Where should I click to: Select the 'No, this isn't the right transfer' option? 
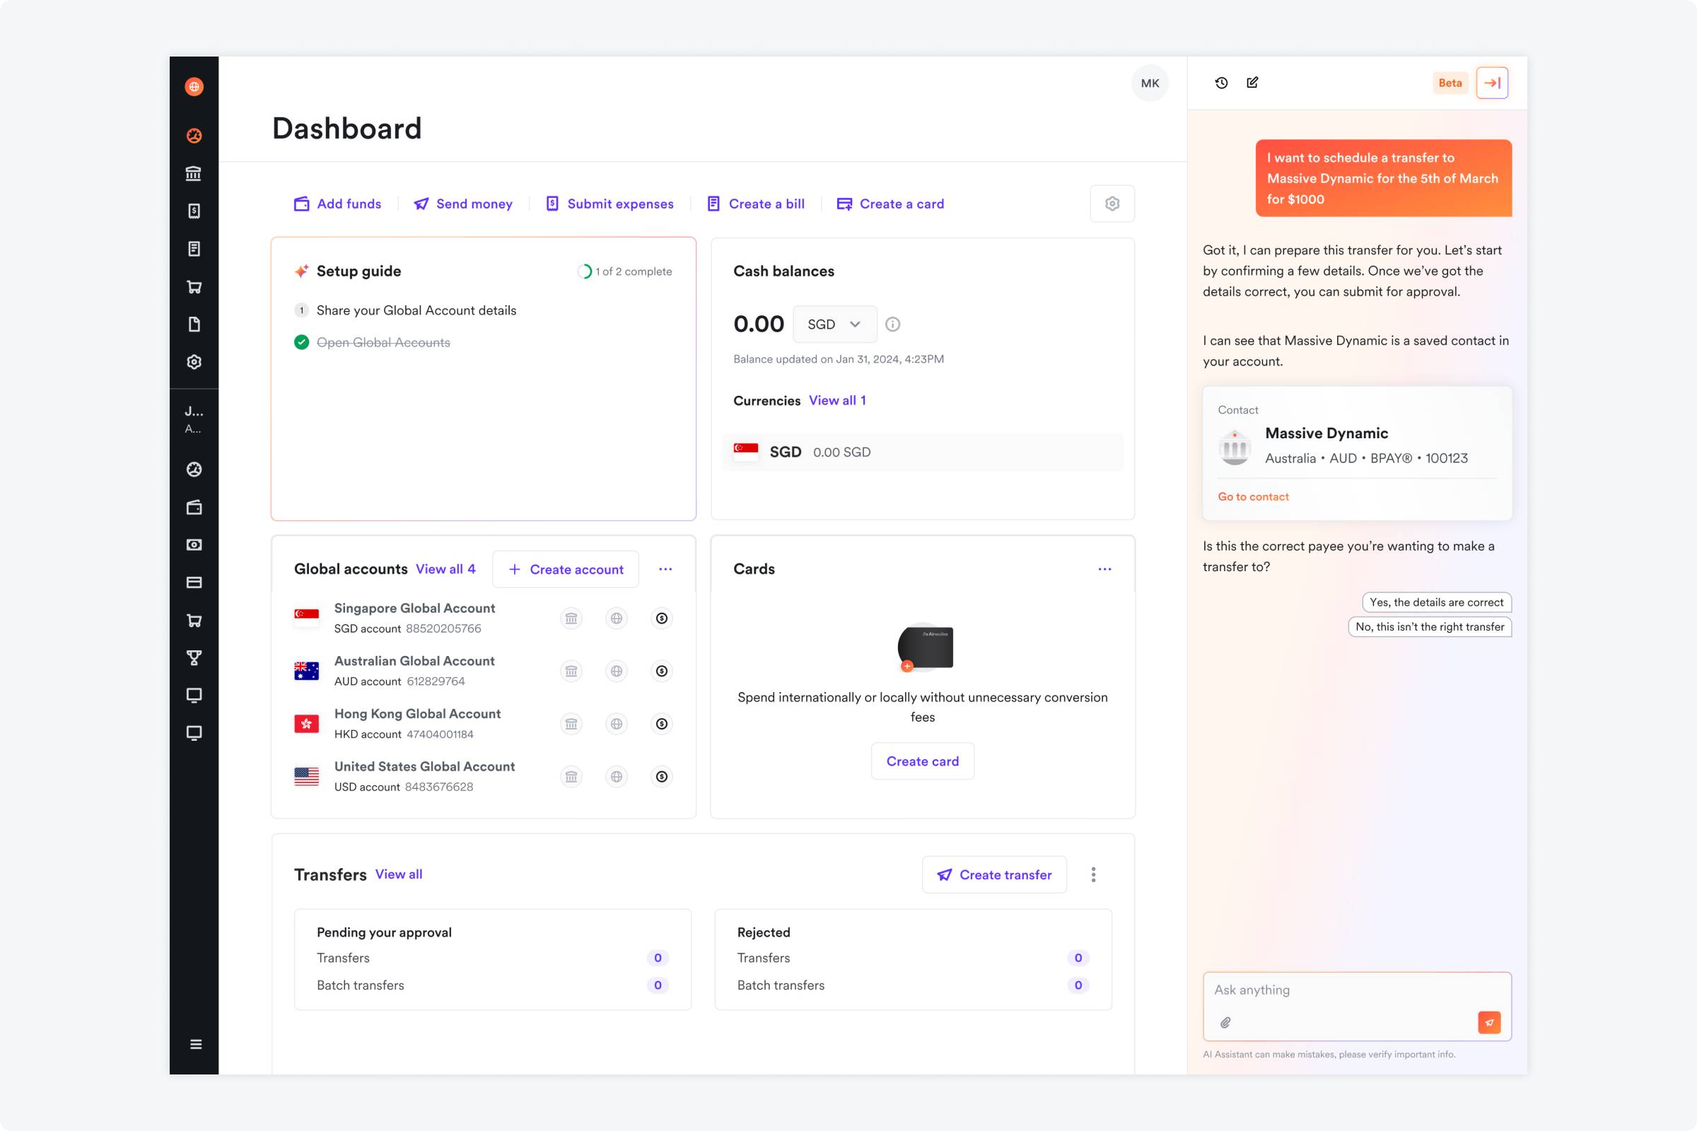click(1429, 627)
